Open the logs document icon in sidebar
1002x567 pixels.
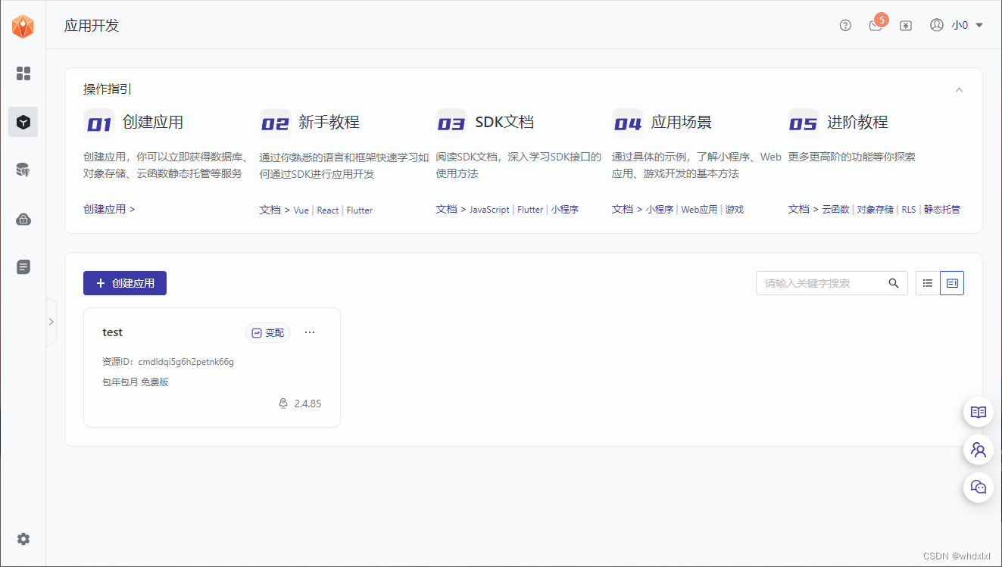click(23, 266)
